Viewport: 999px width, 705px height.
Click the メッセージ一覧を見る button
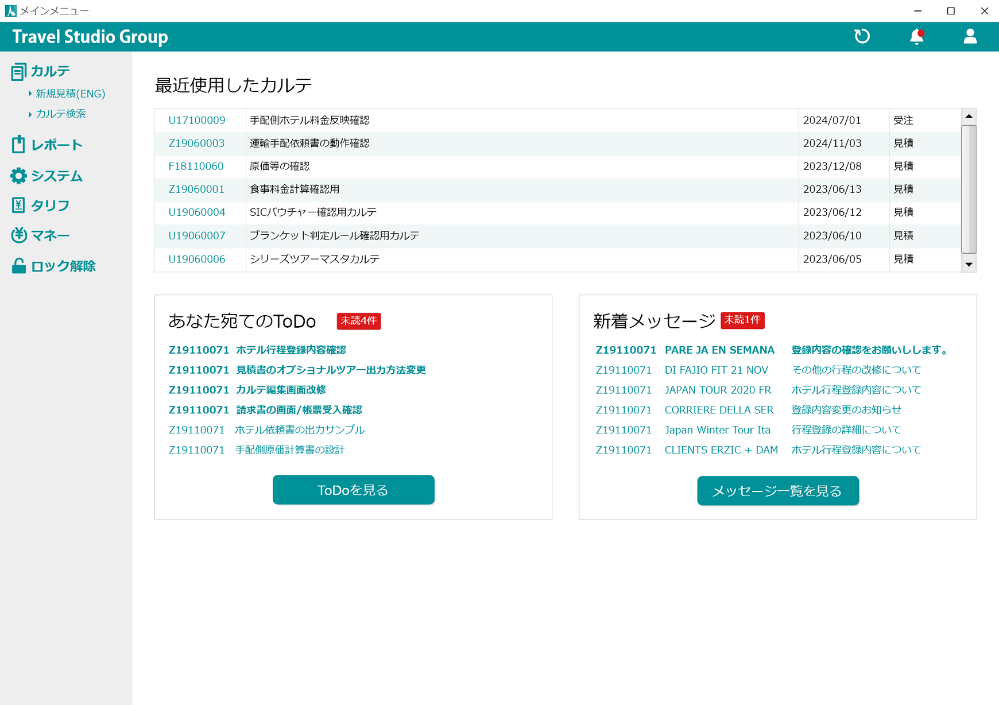[778, 491]
